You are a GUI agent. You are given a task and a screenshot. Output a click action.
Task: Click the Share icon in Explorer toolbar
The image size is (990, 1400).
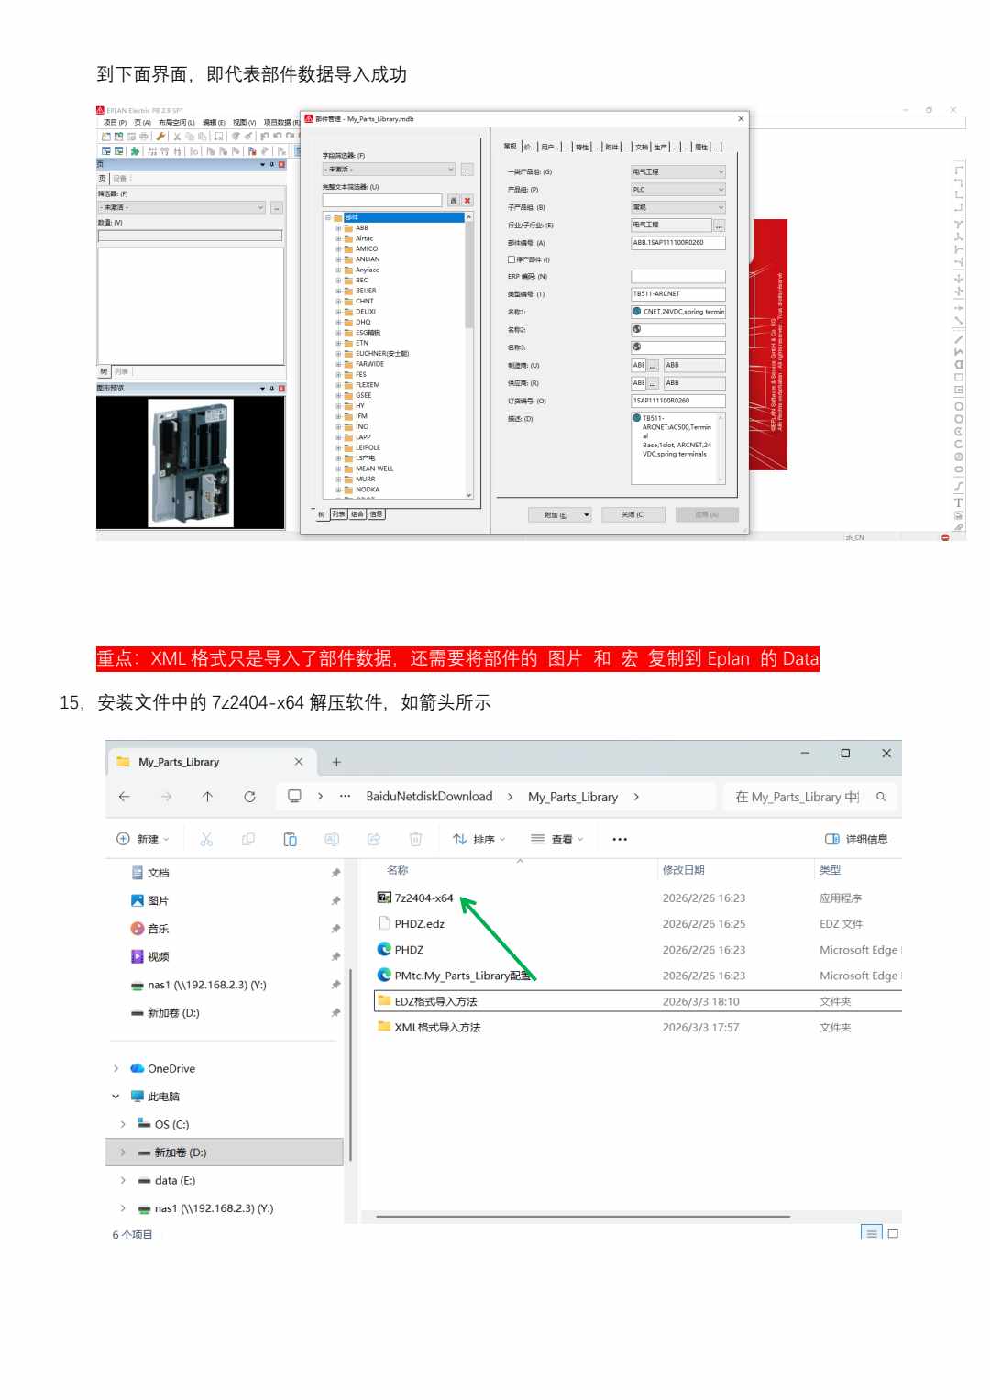point(374,839)
